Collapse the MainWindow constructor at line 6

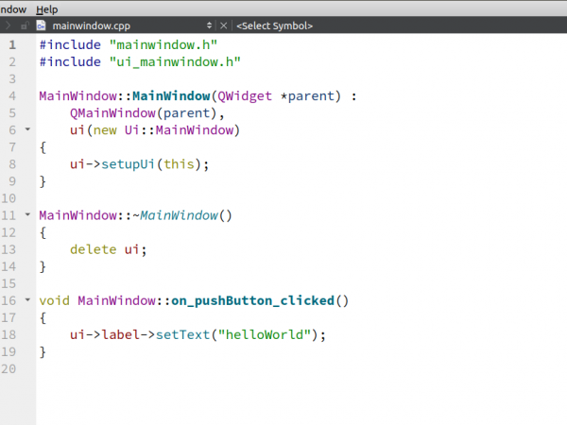pos(27,129)
